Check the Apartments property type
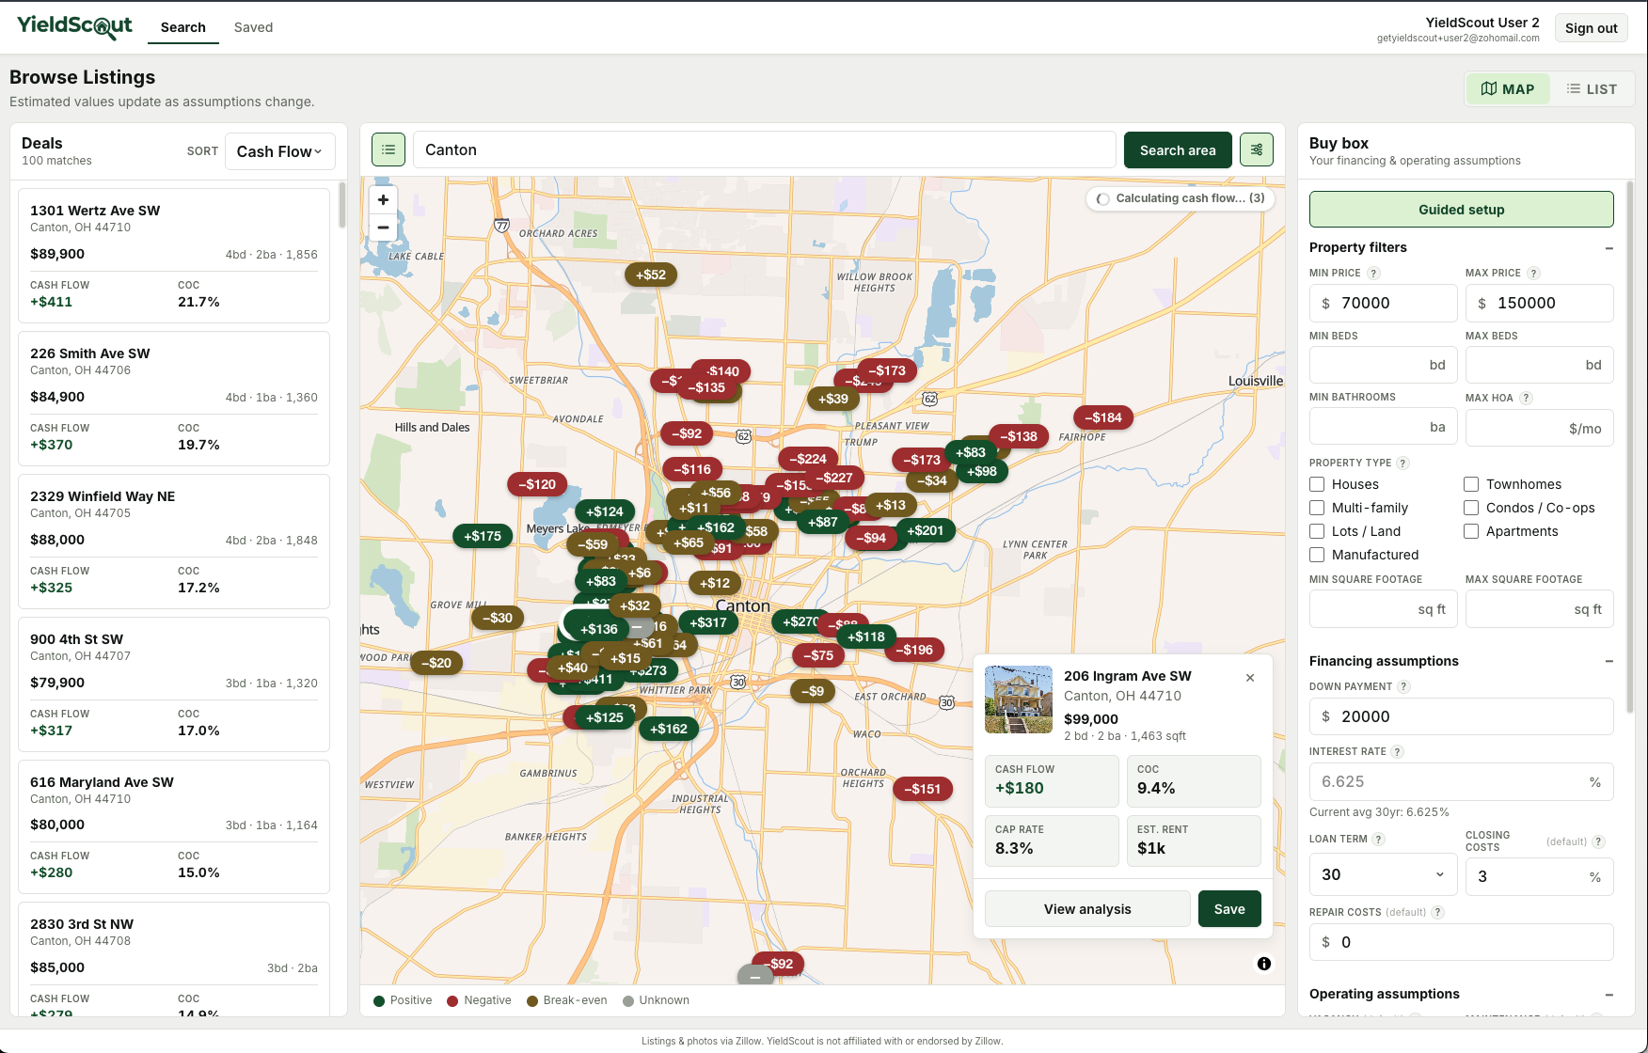The image size is (1648, 1053). click(1471, 531)
